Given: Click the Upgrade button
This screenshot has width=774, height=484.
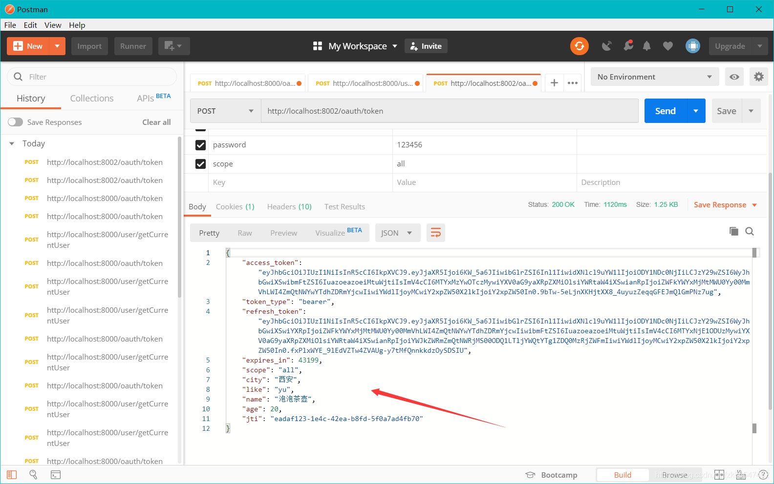Looking at the screenshot, I should pos(730,46).
